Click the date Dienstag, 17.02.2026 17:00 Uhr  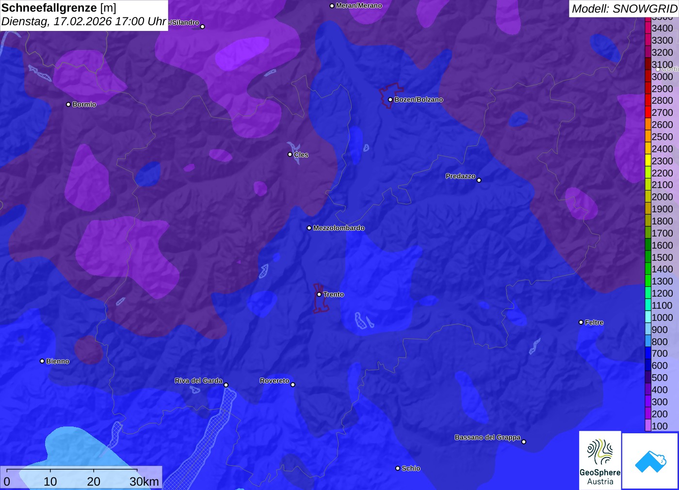84,22
